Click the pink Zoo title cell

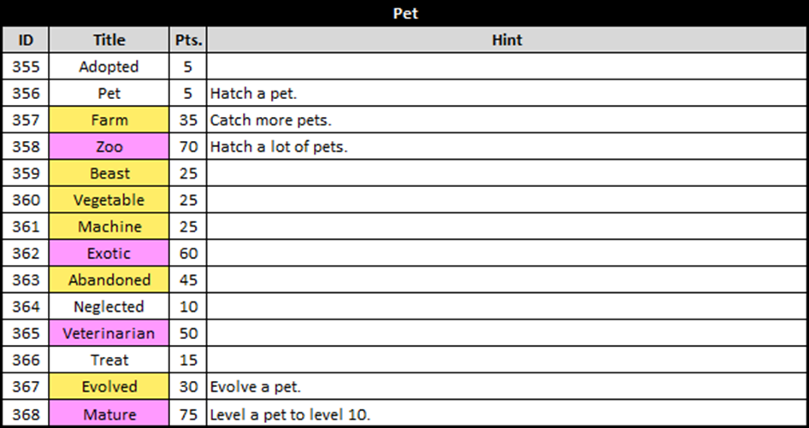109,146
